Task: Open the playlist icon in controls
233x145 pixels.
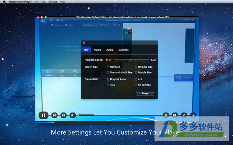Action: pos(193,115)
